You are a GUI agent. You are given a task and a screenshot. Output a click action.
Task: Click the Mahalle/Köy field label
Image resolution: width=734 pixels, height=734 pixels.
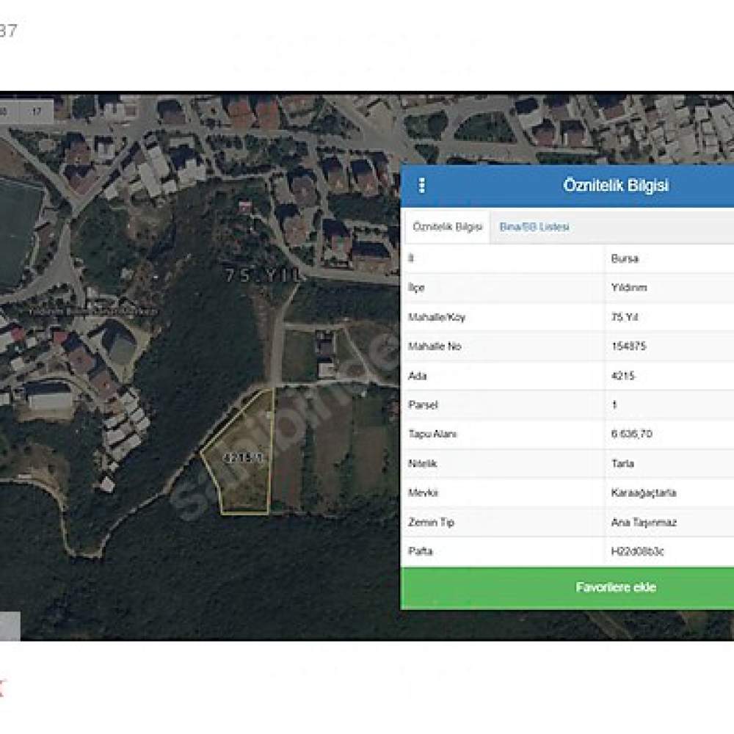(436, 317)
